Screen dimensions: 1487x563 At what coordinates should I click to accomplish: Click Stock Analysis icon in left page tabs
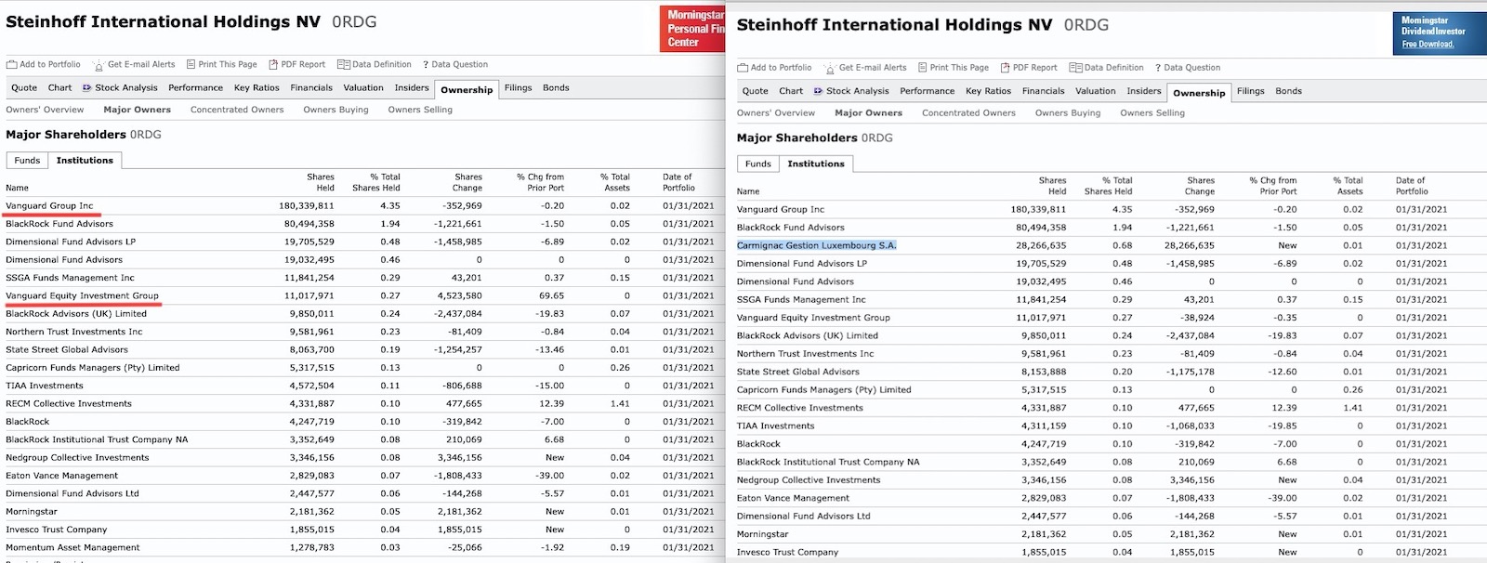[87, 88]
